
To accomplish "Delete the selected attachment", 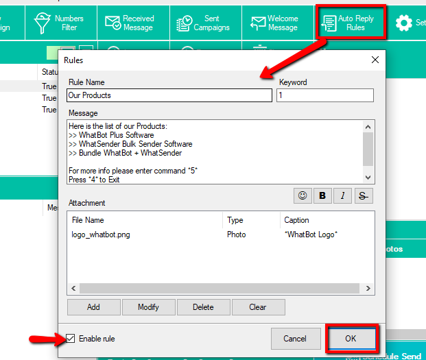I will [x=203, y=307].
